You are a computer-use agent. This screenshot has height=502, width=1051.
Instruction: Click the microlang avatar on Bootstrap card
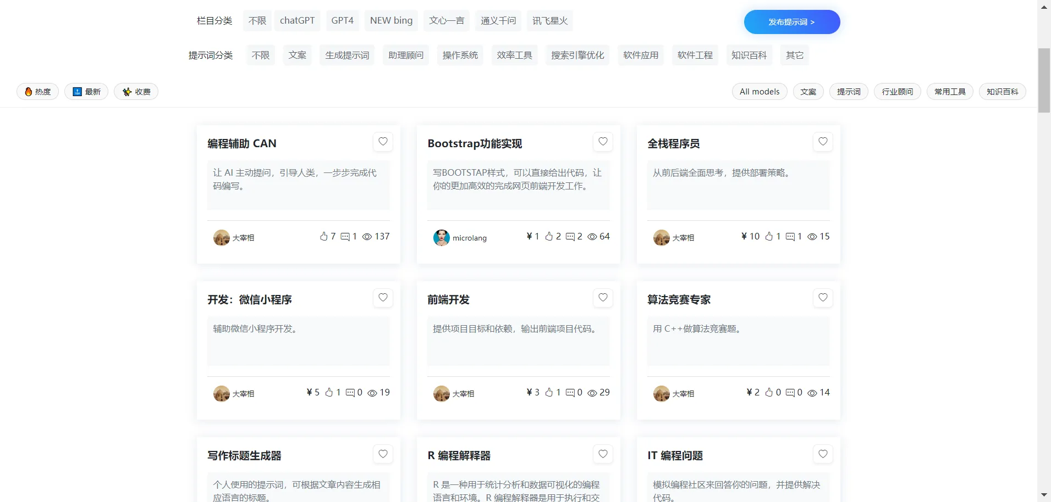tap(442, 238)
